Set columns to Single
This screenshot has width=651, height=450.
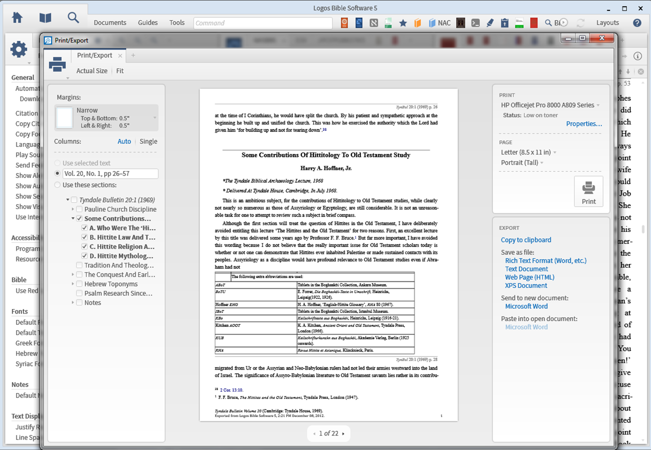click(x=148, y=141)
